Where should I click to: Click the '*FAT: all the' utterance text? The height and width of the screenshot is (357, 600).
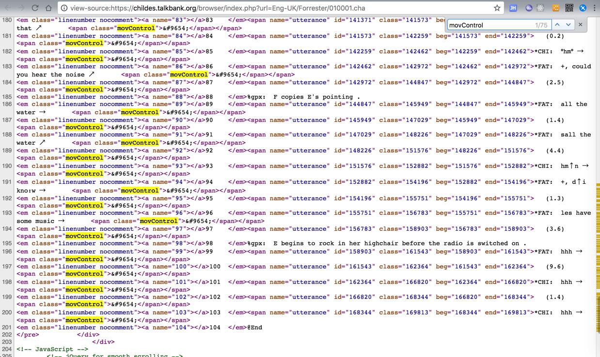[561, 104]
